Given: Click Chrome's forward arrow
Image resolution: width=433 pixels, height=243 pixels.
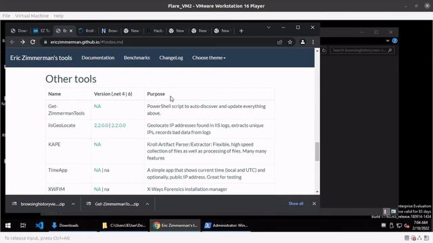Looking at the screenshot, I should (22, 42).
